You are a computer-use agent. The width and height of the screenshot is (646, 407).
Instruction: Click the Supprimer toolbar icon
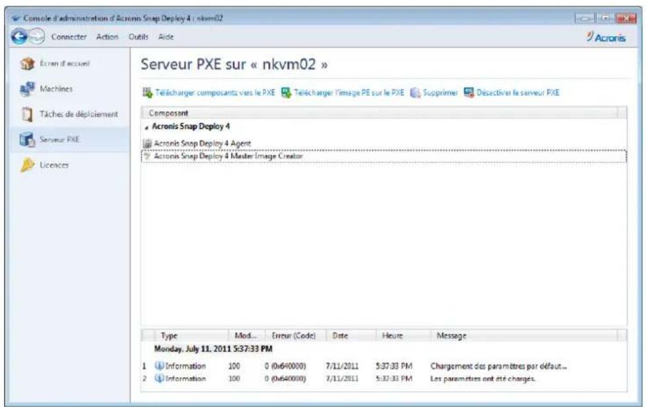415,93
